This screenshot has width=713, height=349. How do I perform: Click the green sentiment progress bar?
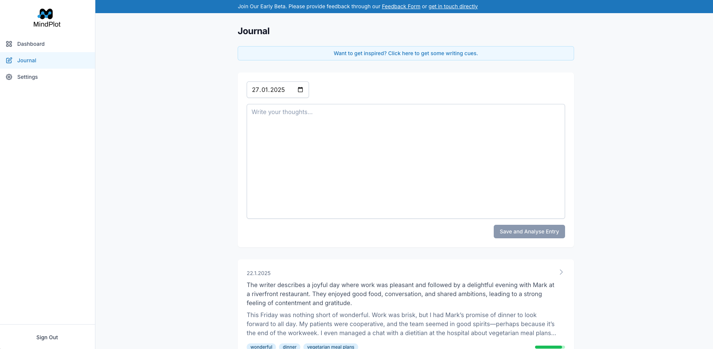[550, 347]
